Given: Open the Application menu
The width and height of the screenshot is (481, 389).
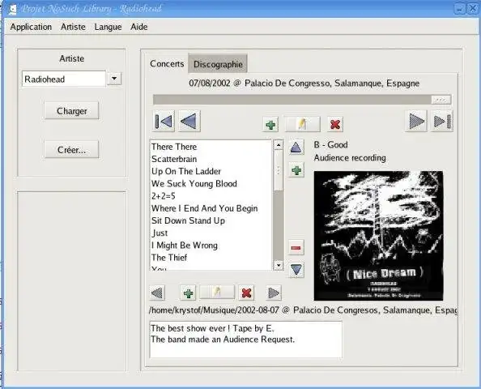Looking at the screenshot, I should point(31,27).
